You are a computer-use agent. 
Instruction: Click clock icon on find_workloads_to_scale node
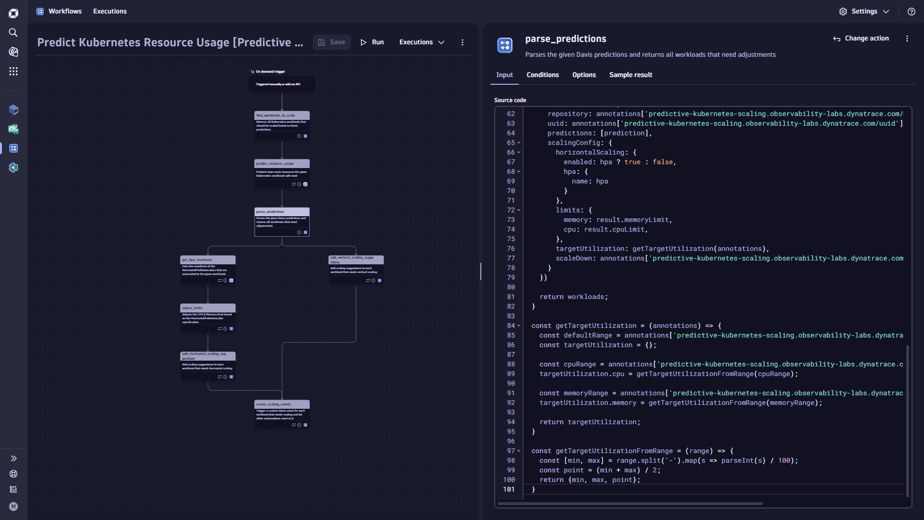(299, 136)
